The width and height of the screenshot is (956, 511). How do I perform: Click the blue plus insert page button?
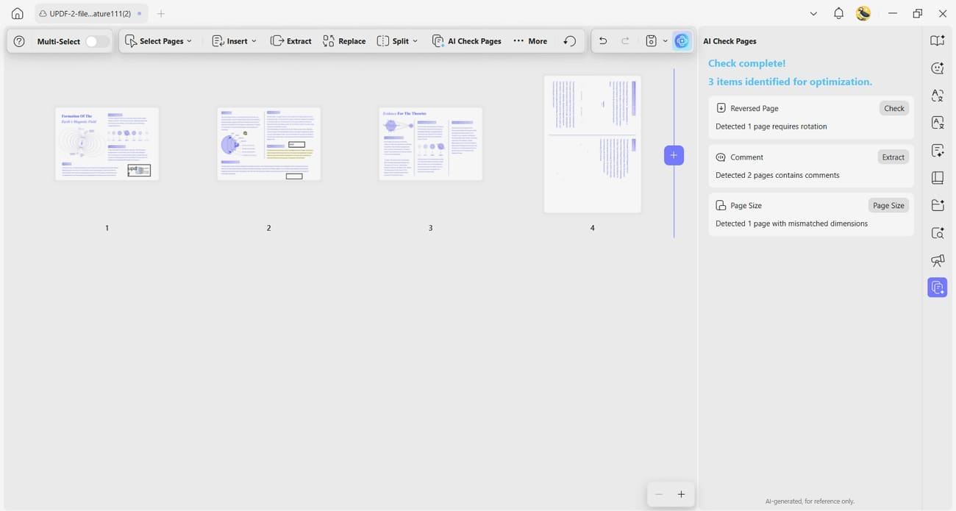[674, 155]
